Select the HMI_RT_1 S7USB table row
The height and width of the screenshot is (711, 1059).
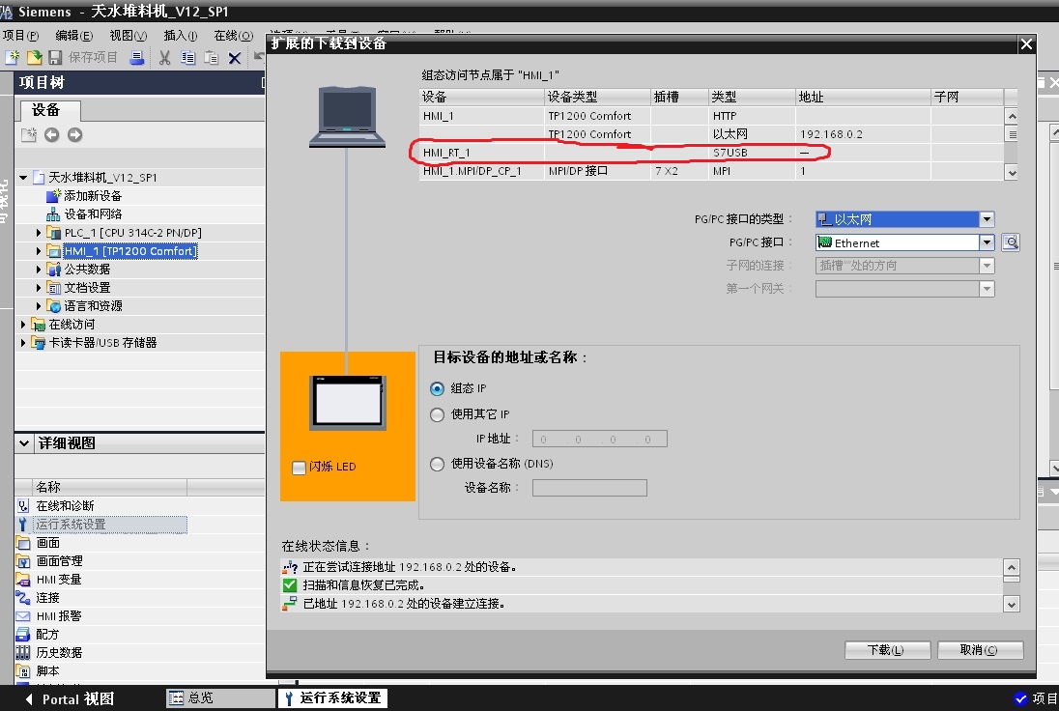pyautogui.click(x=711, y=153)
